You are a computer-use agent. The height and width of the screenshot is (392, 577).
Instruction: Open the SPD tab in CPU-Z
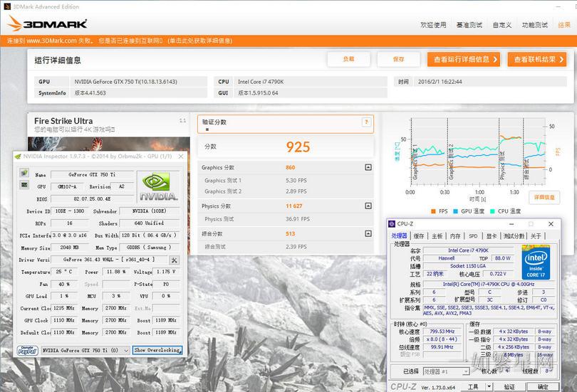pyautogui.click(x=473, y=236)
